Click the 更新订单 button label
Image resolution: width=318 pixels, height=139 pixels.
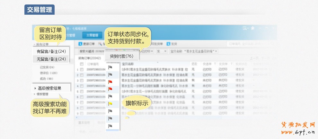pos(89,44)
